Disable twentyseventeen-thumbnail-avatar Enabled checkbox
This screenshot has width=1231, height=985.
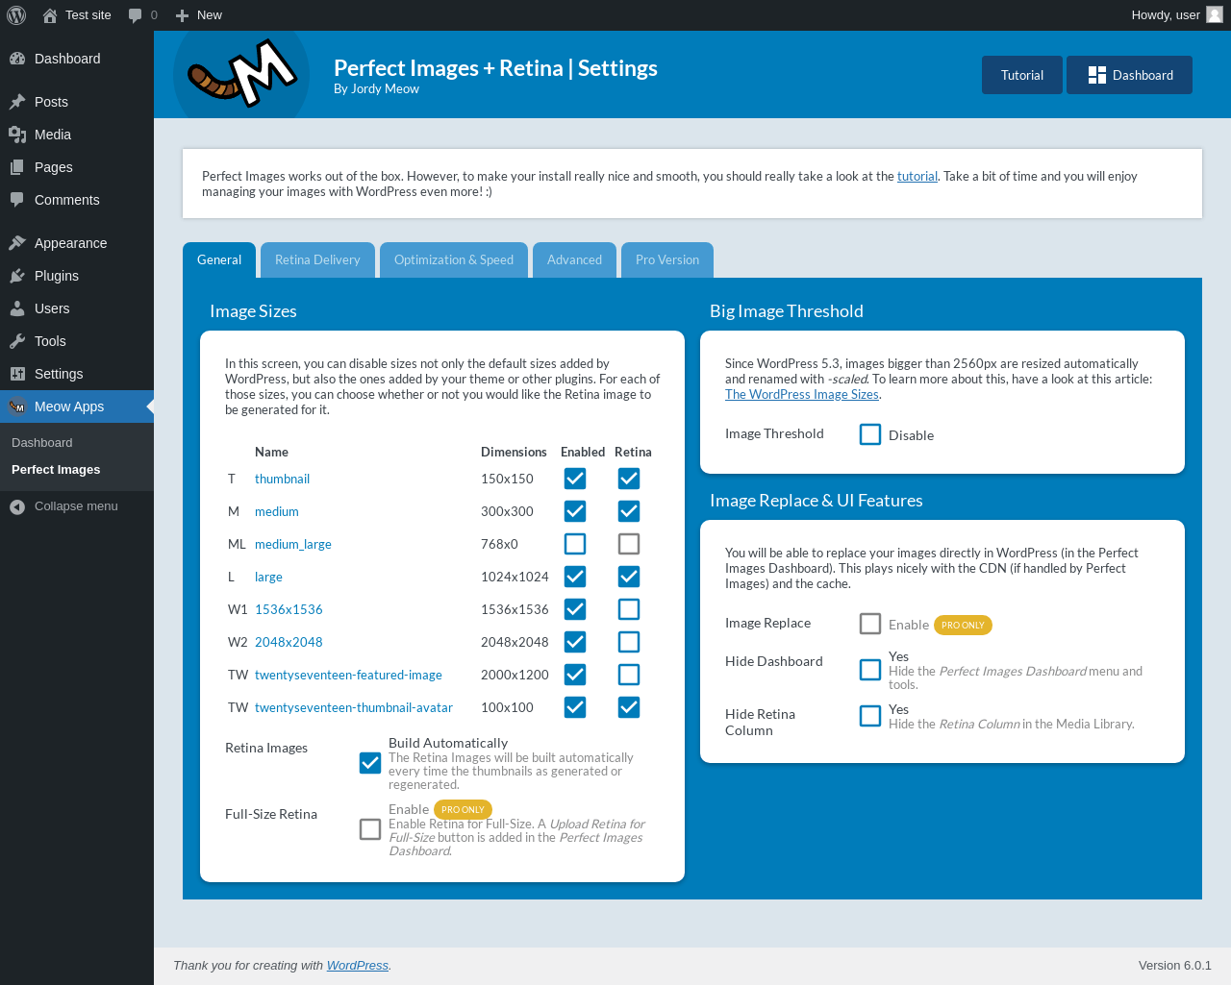point(575,707)
